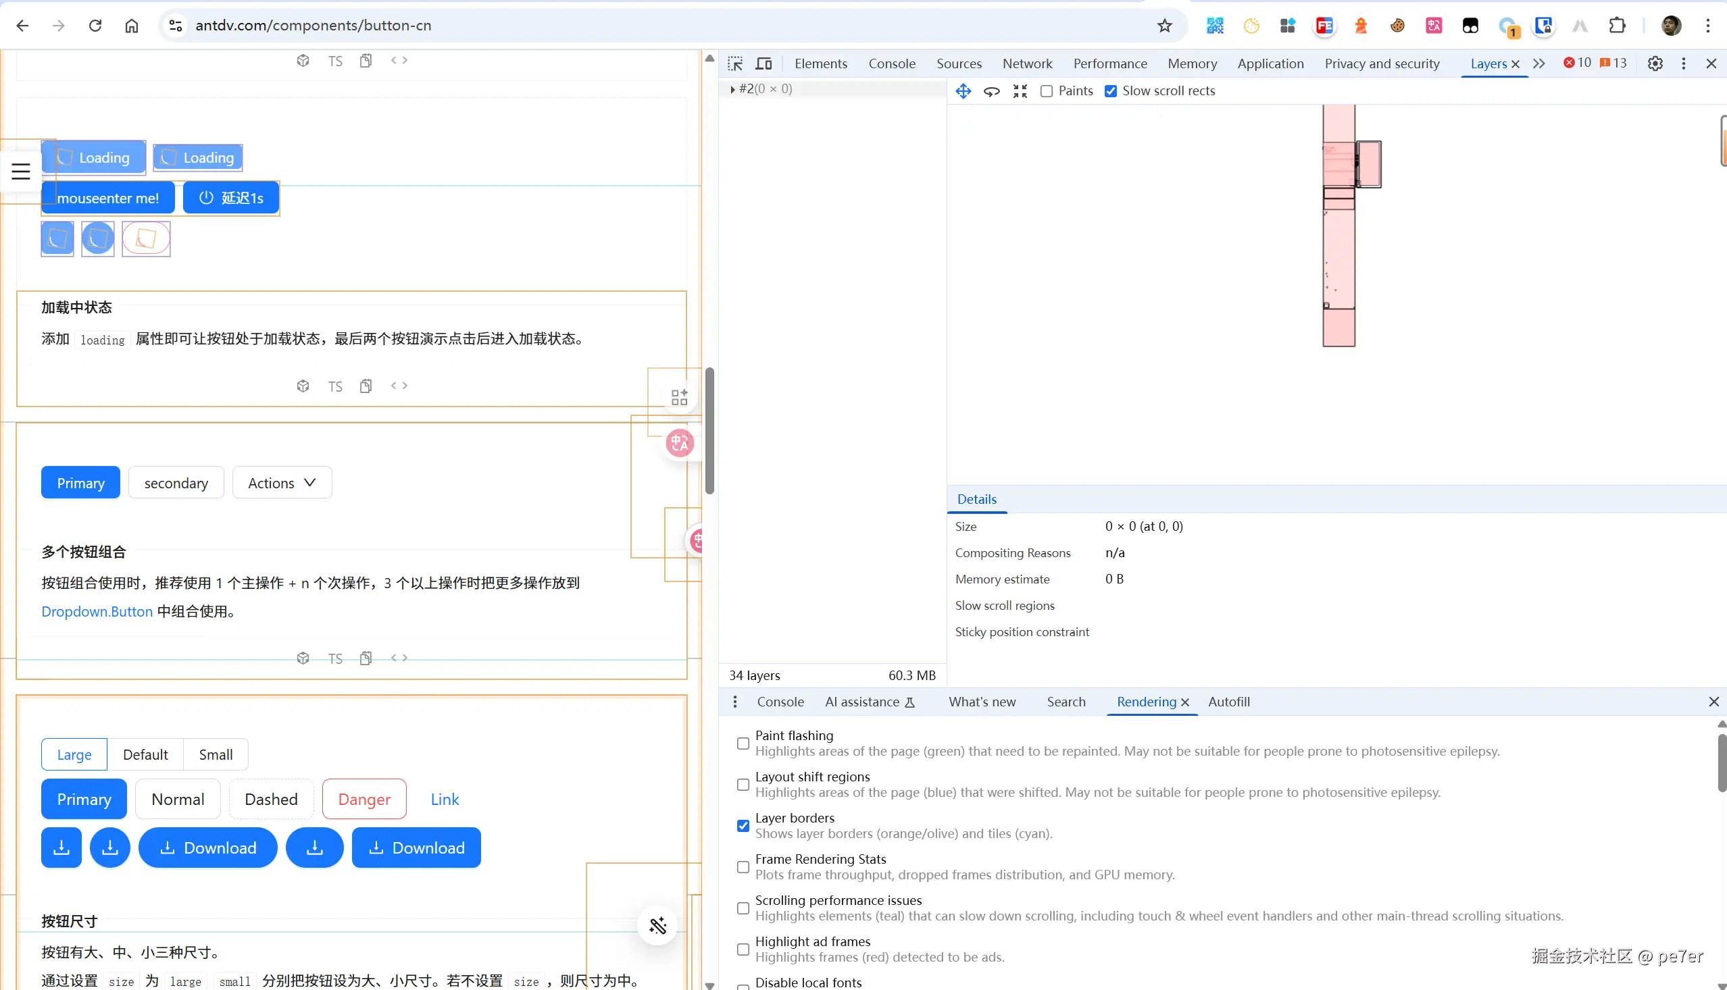Viewport: 1727px width, 990px height.
Task: Click the inspect element picker icon
Action: (x=734, y=63)
